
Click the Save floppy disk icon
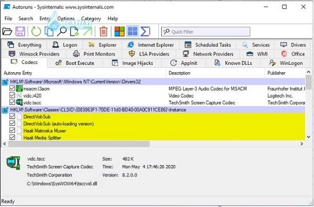pos(21,32)
